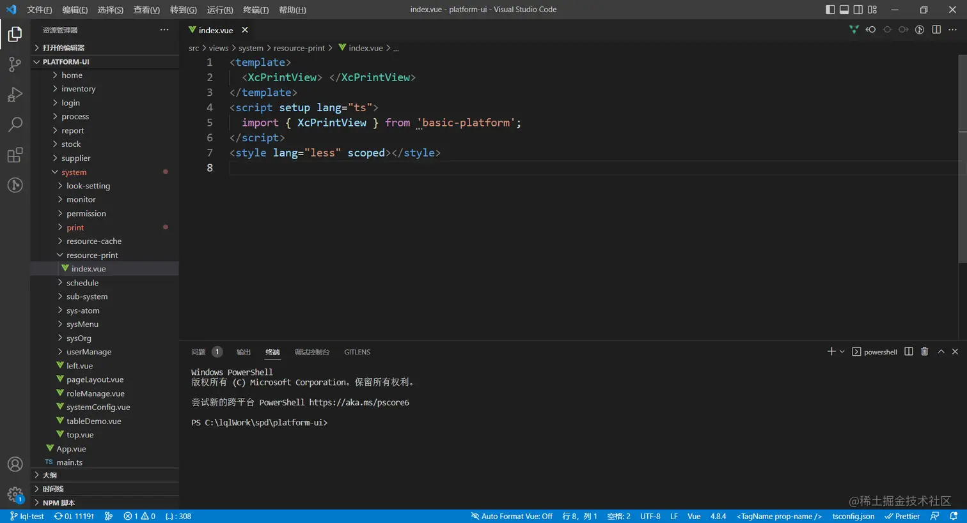Expand the 打开的编辑器 section
This screenshot has width=967, height=523.
(105, 48)
